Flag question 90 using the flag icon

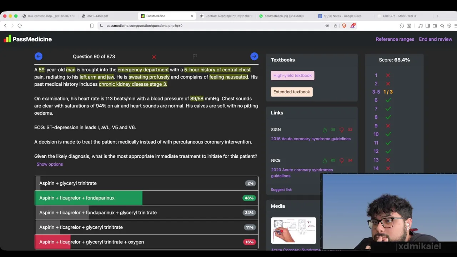[195, 56]
